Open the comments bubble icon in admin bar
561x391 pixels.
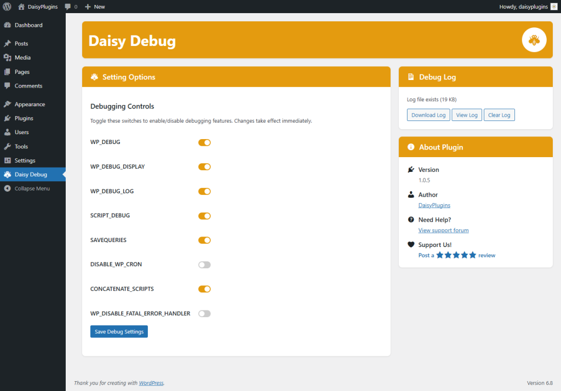tap(68, 7)
